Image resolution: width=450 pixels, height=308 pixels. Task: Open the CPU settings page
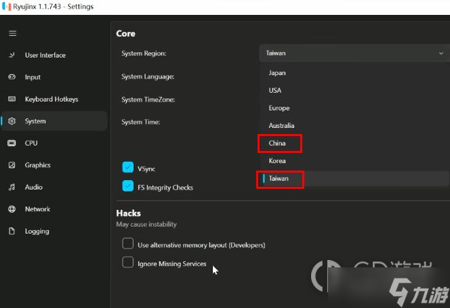54,143
